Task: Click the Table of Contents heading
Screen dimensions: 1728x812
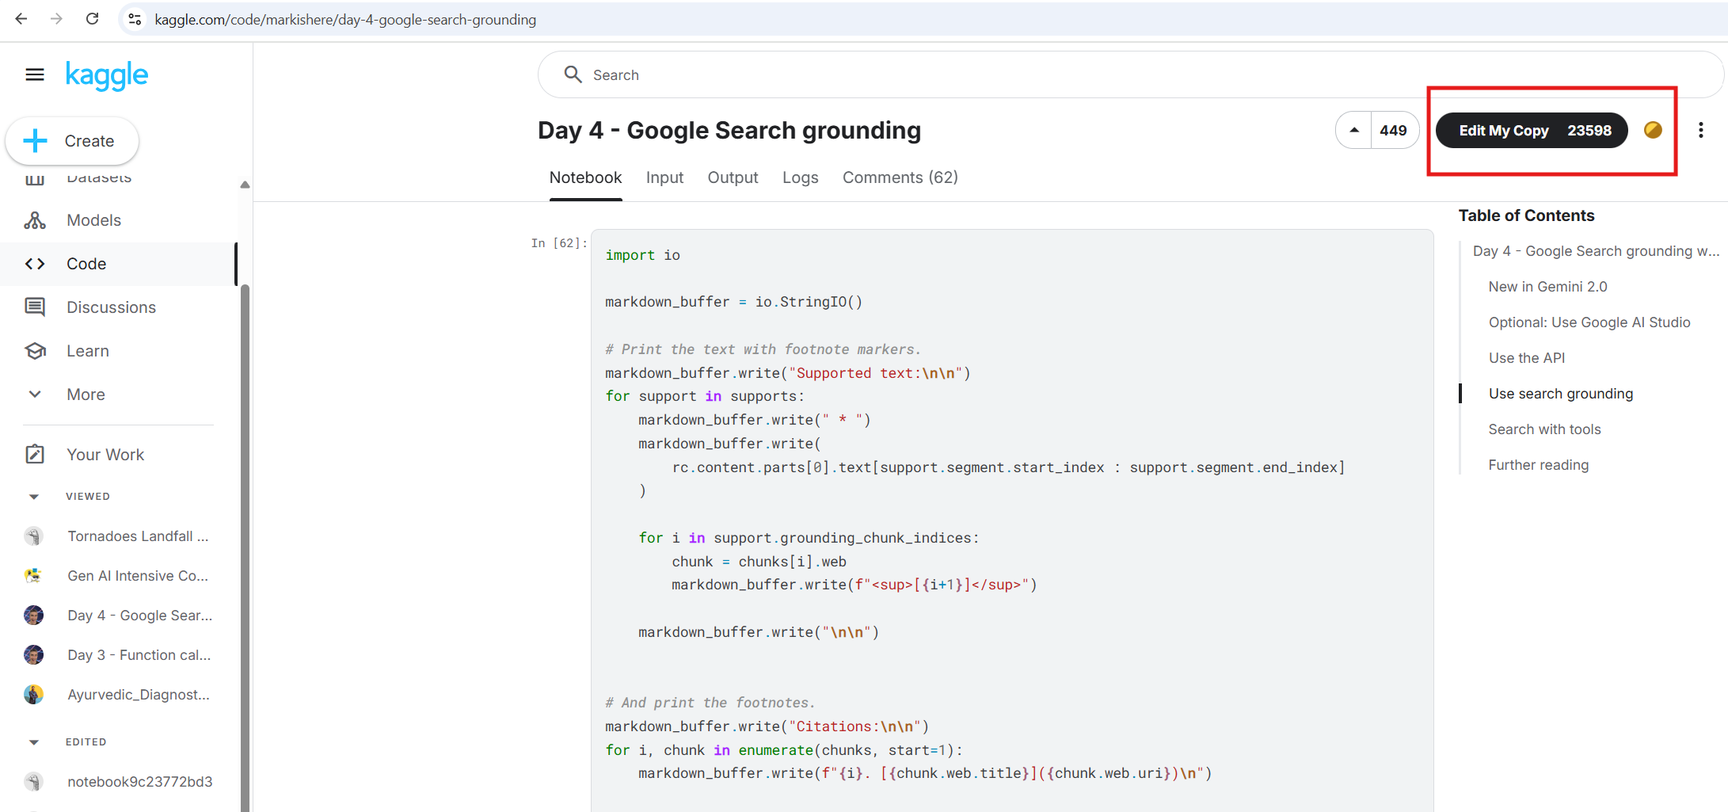Action: coord(1526,215)
